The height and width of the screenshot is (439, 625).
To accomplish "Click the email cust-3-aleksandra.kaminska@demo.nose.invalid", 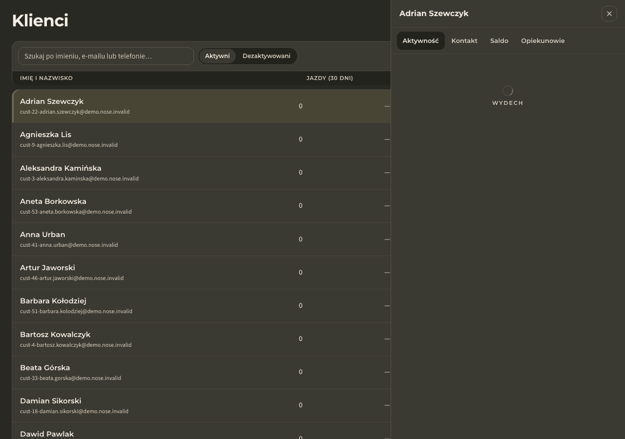I will pyautogui.click(x=79, y=179).
